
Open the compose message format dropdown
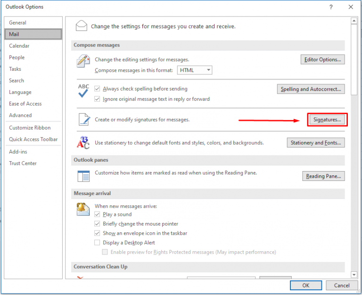click(195, 70)
